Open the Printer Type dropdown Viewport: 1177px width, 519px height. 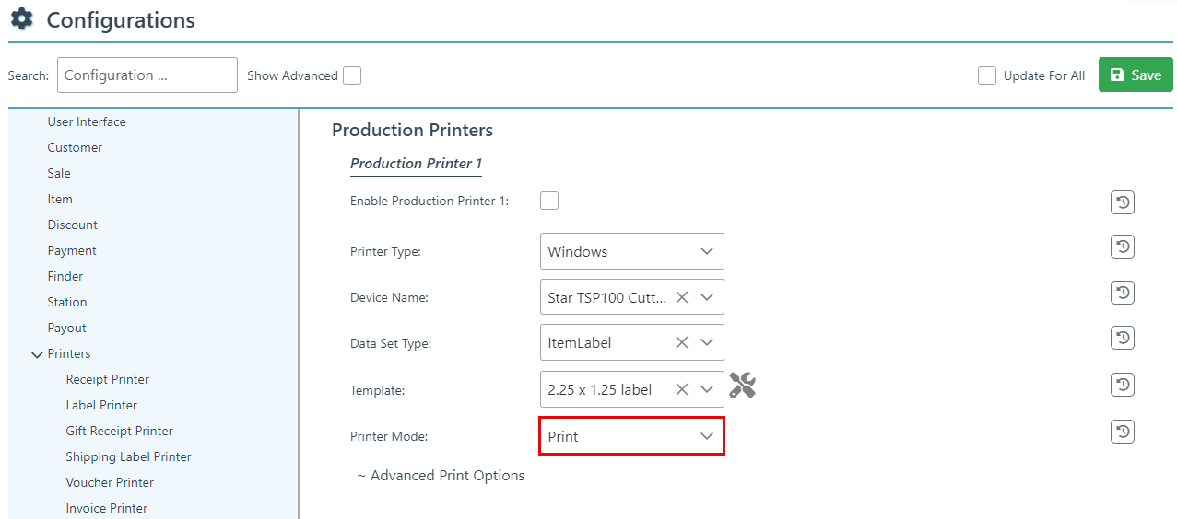pos(631,251)
